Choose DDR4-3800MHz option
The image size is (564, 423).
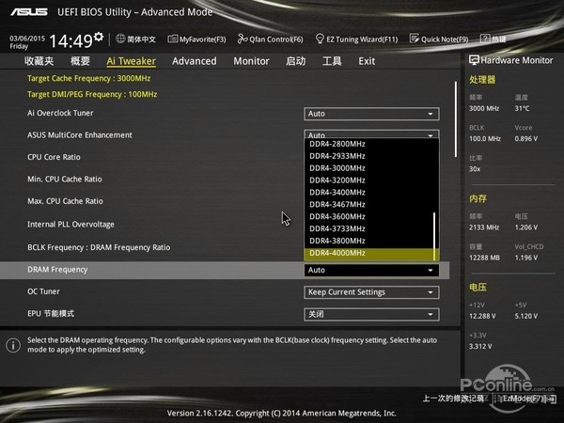(369, 241)
